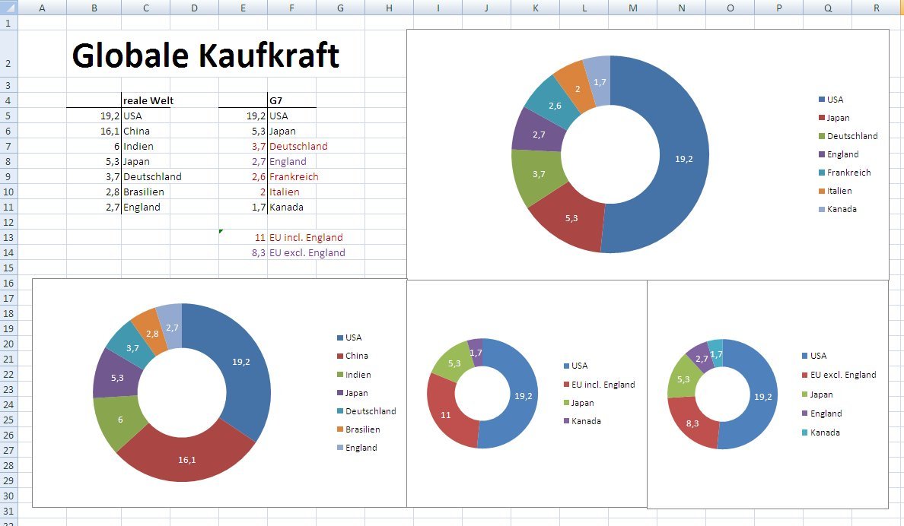Image resolution: width=904 pixels, height=526 pixels.
Task: Click the 'EU excl. England' chart legend entry
Action: tap(843, 375)
